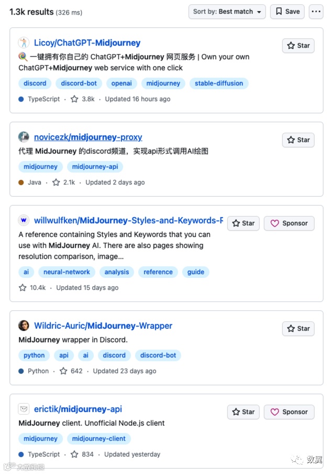
Task: Click the guide topic tag
Action: 196,272
